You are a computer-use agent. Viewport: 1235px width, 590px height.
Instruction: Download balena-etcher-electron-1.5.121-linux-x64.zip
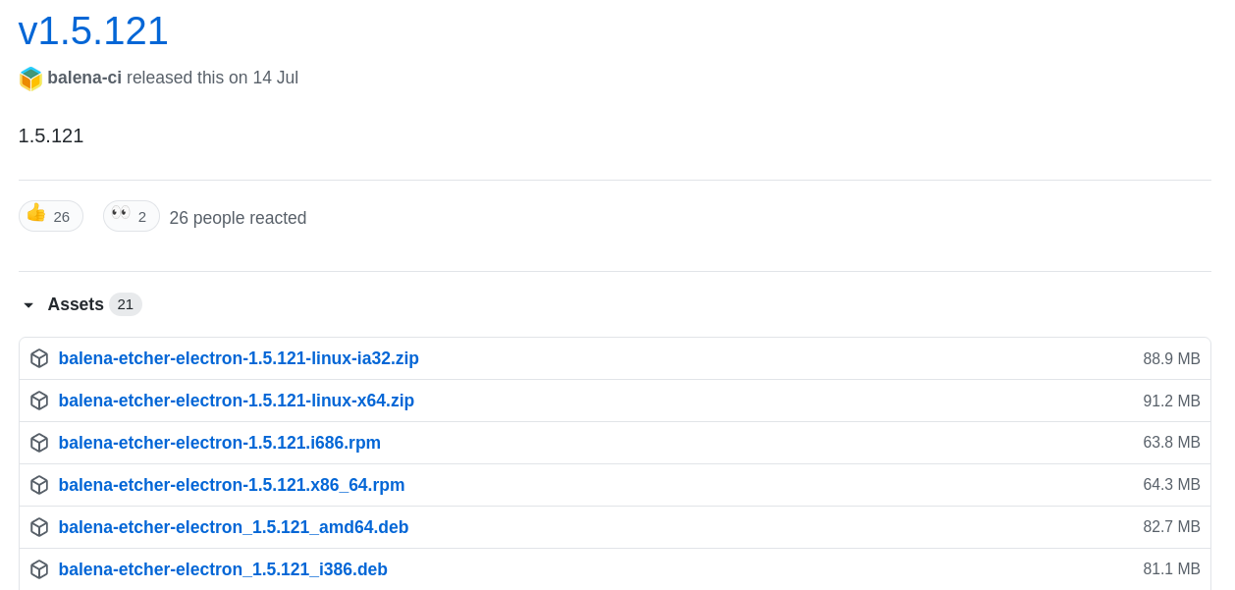click(236, 401)
